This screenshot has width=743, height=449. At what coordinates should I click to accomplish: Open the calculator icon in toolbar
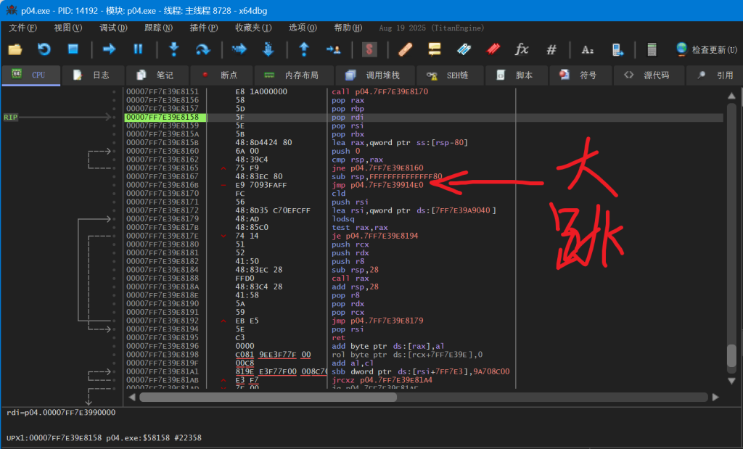(x=652, y=49)
